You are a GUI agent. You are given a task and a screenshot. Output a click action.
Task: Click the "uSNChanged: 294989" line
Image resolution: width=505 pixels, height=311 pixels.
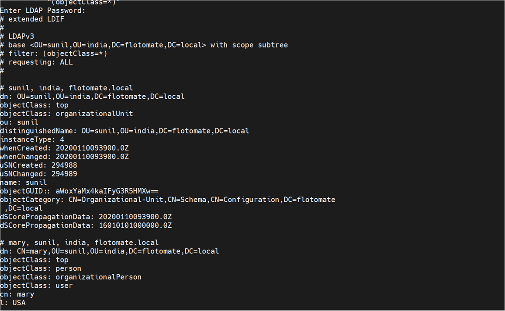point(38,174)
